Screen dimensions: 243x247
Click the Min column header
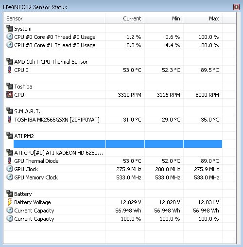click(164, 18)
